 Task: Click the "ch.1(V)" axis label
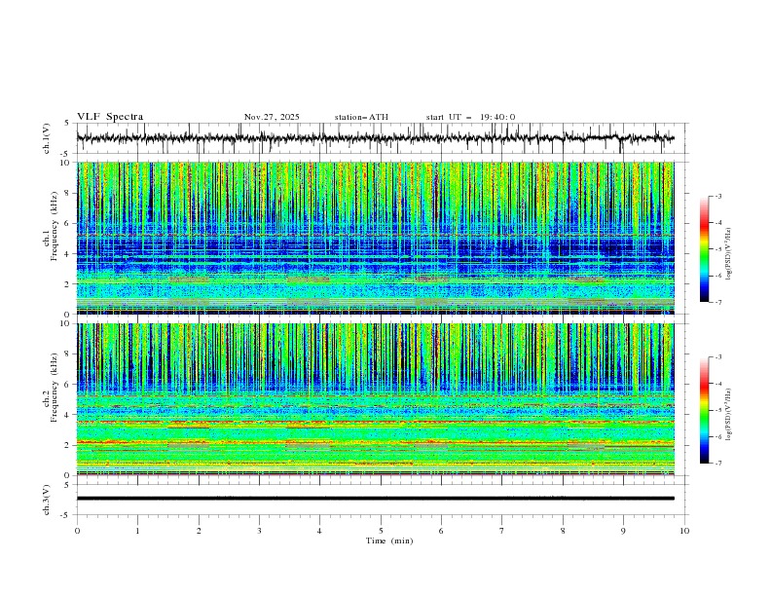coord(47,138)
